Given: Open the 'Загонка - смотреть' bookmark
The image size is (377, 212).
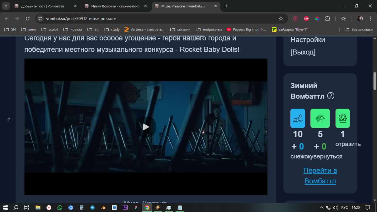Looking at the screenshot, I should click(145, 30).
